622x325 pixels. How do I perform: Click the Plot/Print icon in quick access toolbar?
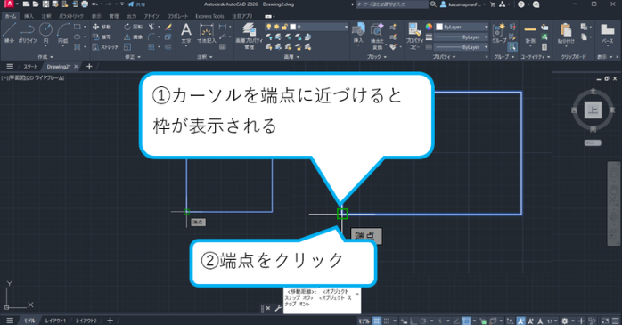click(85, 4)
